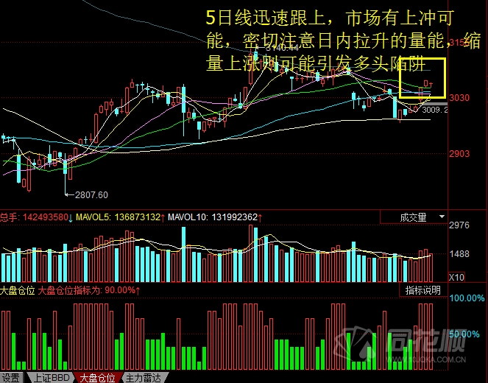This screenshot has height=383, width=488.
Task: Select the MAVOL5 volume average label
Action: point(121,217)
